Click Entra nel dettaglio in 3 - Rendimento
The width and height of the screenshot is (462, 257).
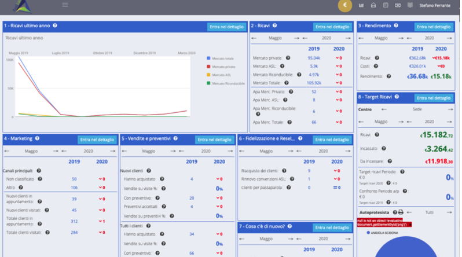pos(434,27)
